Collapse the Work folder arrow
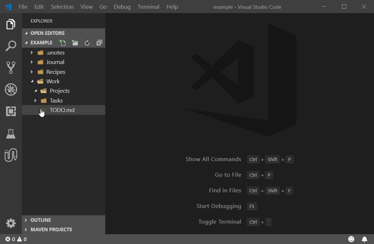This screenshot has width=374, height=244. tap(32, 81)
